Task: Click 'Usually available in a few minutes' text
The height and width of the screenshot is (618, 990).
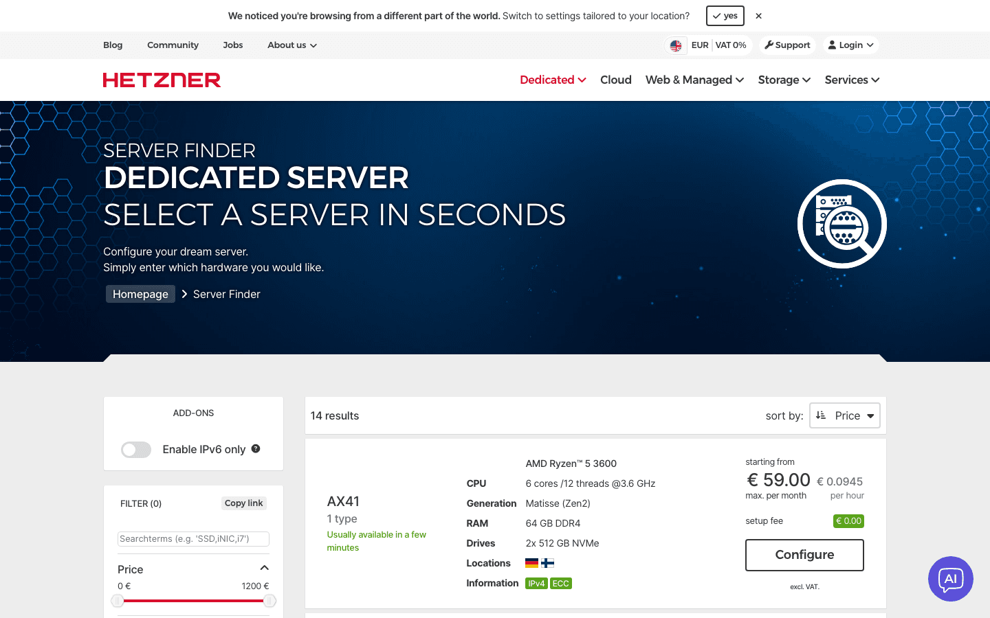Action: coord(377,541)
